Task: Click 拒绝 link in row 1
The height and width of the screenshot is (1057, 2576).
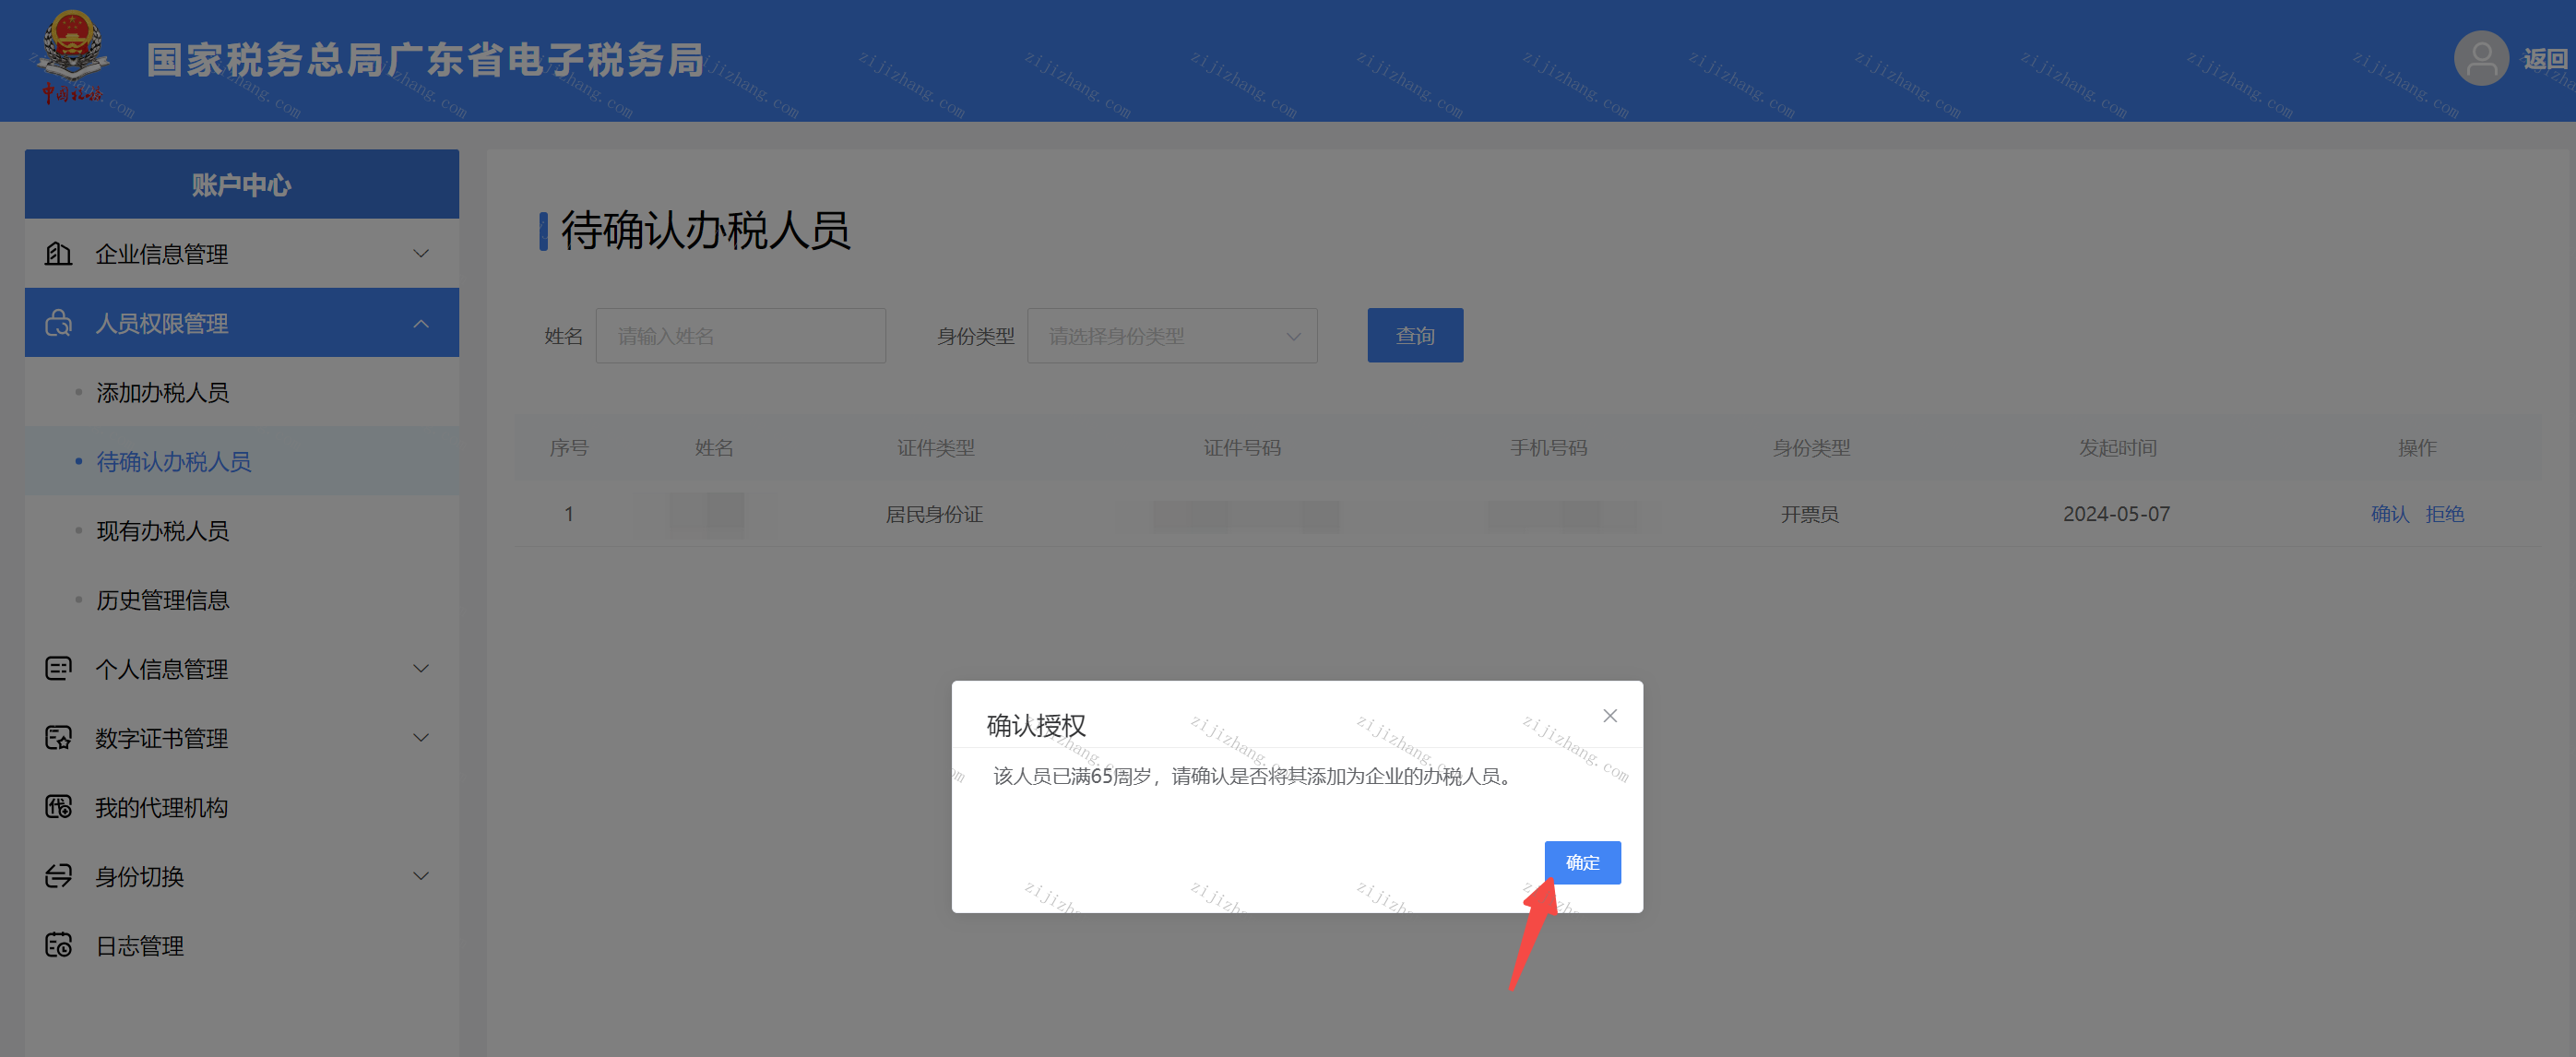Action: (x=2445, y=514)
